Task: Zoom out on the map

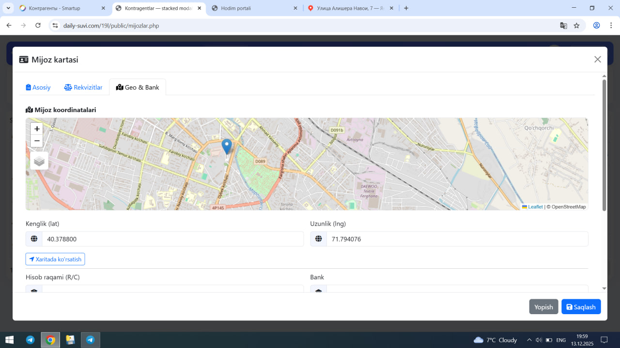Action: pyautogui.click(x=37, y=141)
